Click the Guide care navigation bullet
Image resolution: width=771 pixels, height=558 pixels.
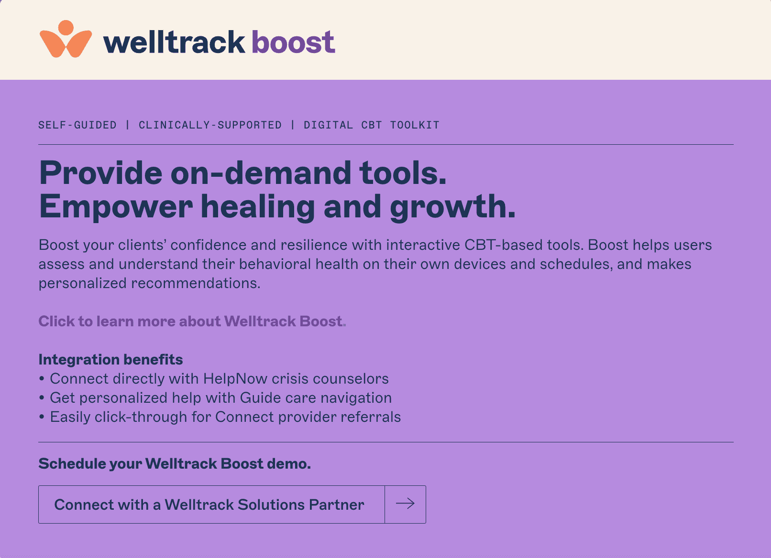click(220, 398)
